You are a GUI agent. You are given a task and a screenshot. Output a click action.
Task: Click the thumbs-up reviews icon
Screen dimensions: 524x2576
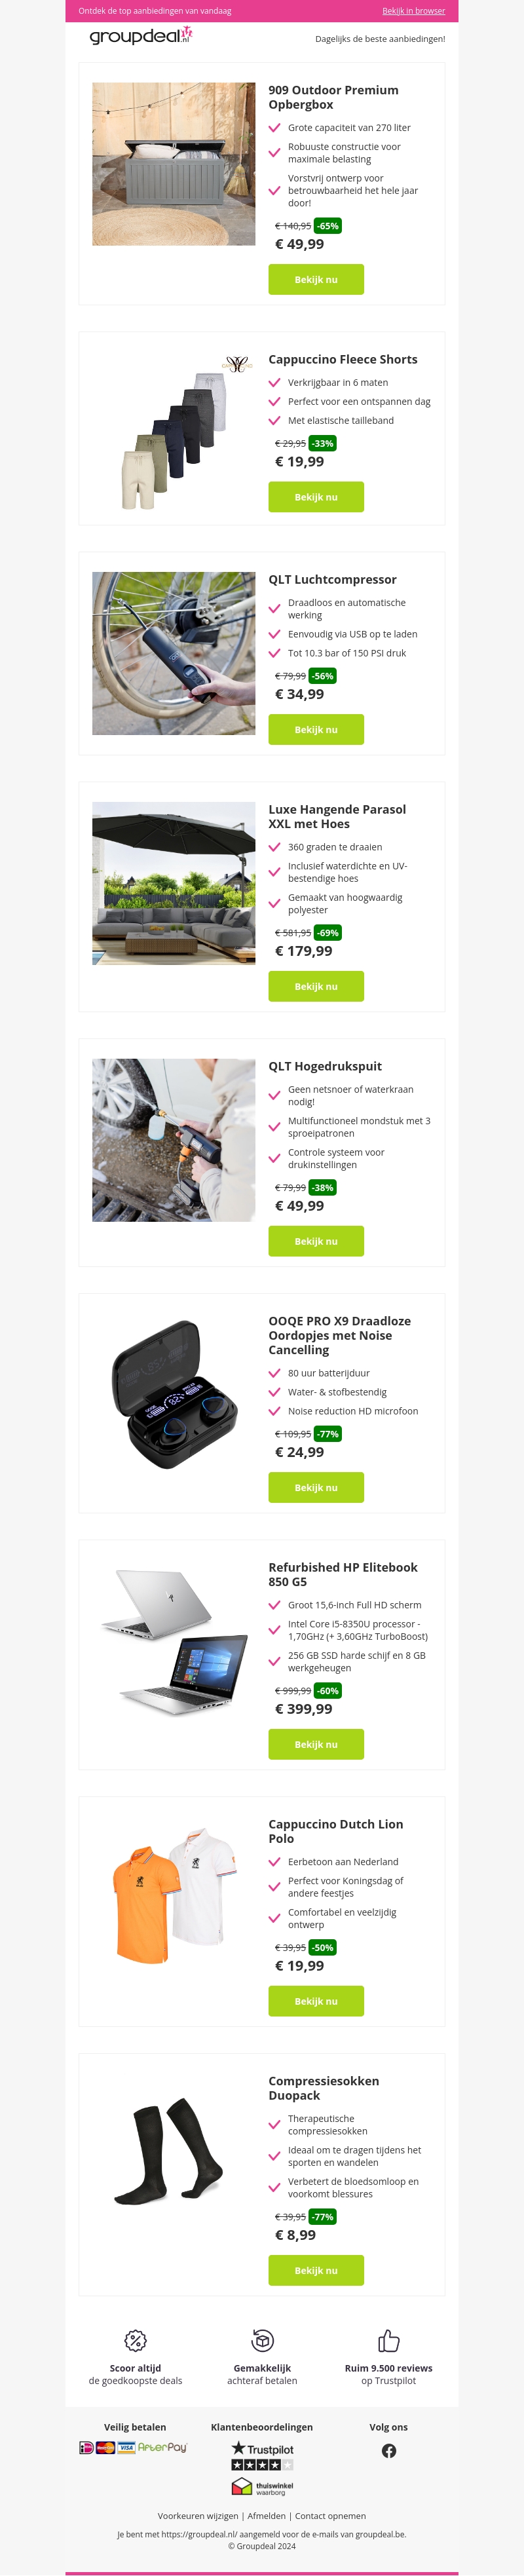coord(389,2340)
